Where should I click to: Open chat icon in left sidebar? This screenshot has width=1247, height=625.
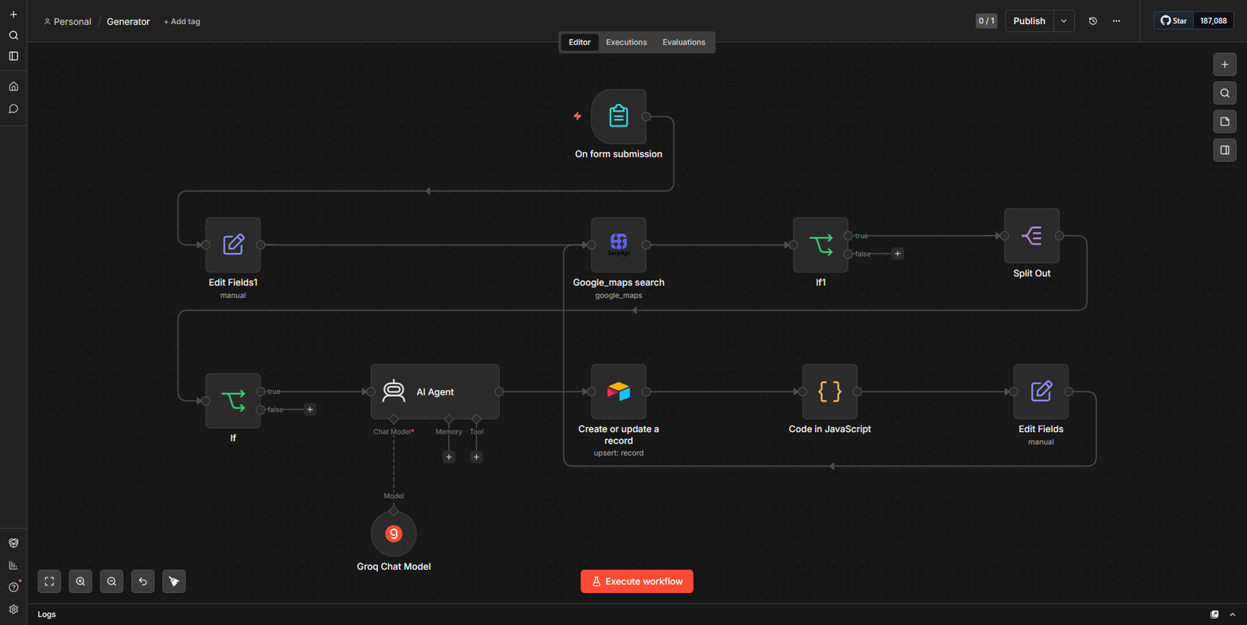pyautogui.click(x=13, y=109)
